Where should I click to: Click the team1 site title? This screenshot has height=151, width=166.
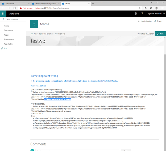(x=44, y=24)
